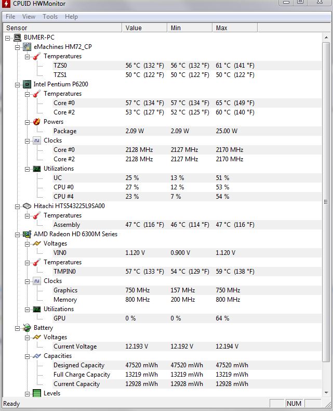This screenshot has width=333, height=411.
Task: Collapse the AMD Radeon HD 6300M node
Action: [18, 234]
